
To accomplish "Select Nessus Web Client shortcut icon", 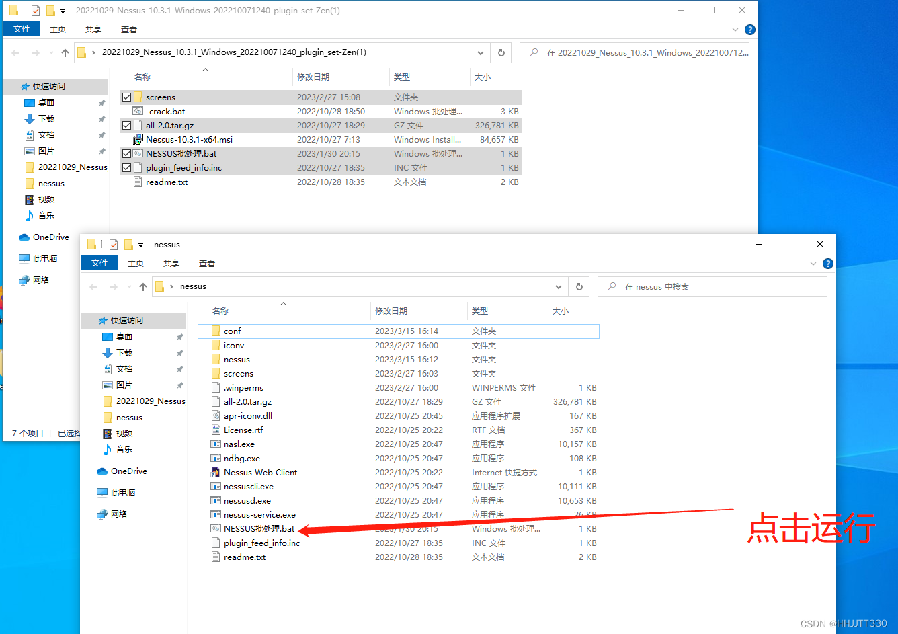I will (x=216, y=473).
